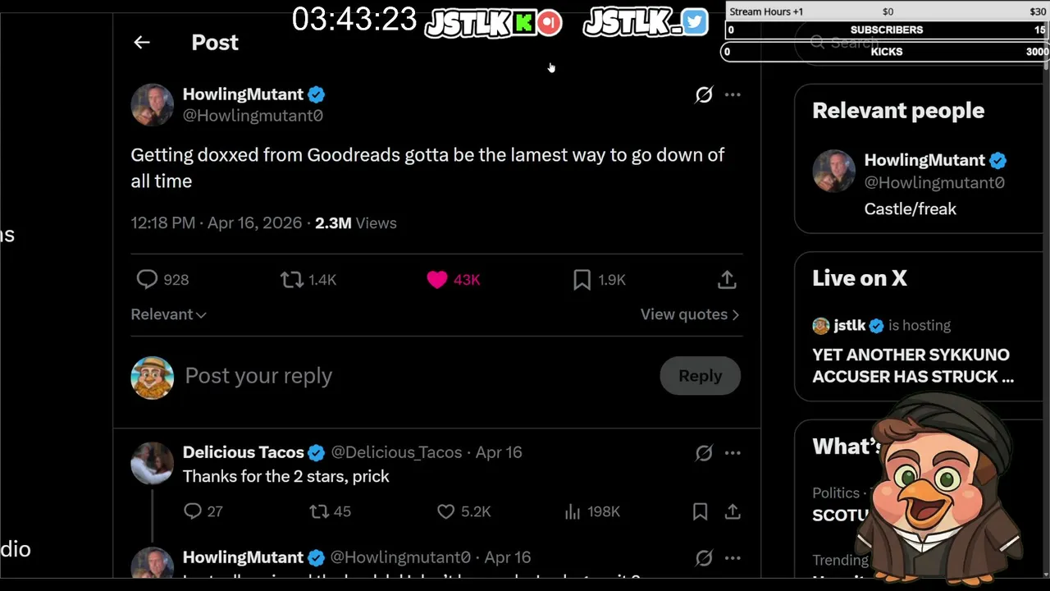Click the Post your reply field
Viewport: 1050px width, 591px height.
click(410, 376)
